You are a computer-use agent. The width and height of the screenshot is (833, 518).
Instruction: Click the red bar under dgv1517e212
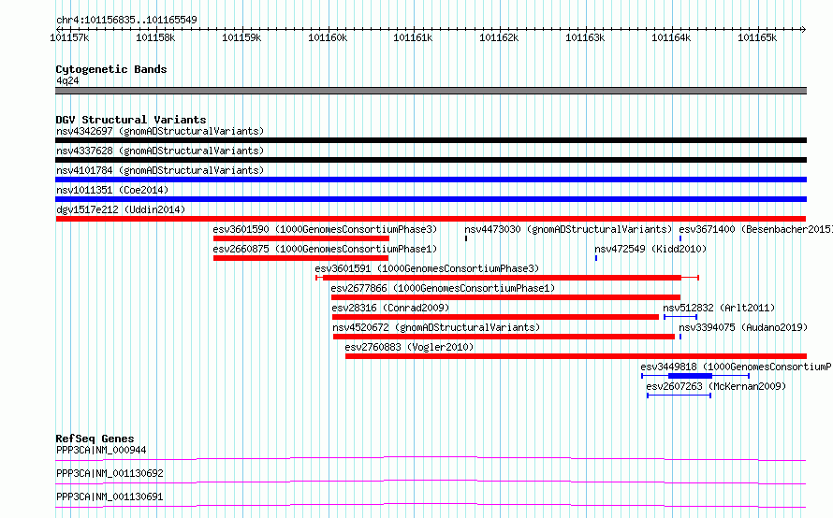[431, 219]
